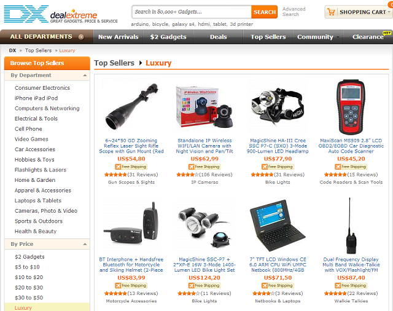Image resolution: width=393 pixels, height=311 pixels.
Task: Collapse the By Department section
Action: (85, 75)
